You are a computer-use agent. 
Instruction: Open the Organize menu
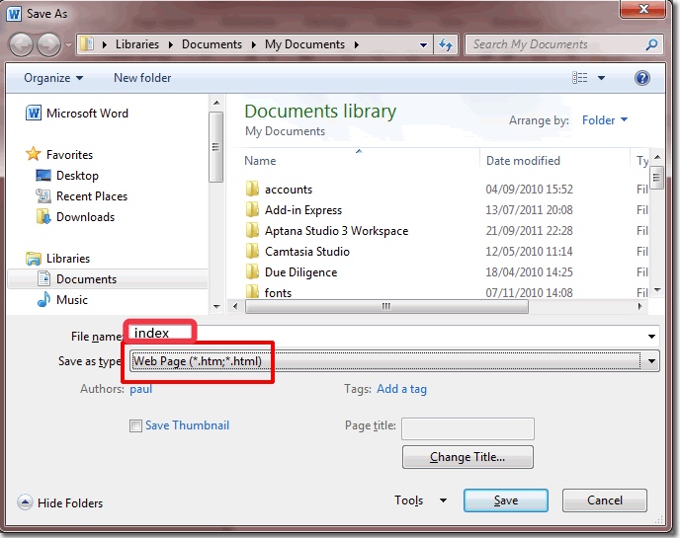[x=53, y=78]
